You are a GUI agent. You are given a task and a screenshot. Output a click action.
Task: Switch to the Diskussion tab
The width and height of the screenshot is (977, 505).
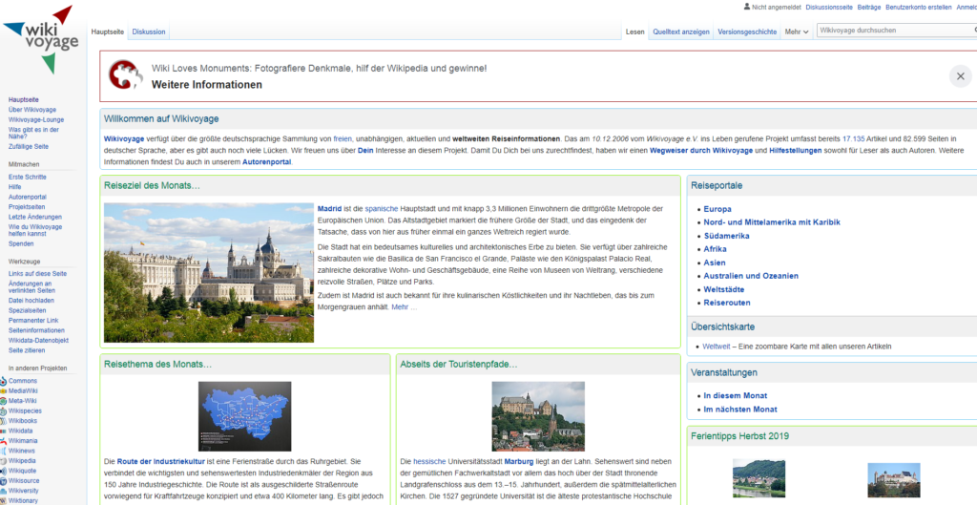coord(149,32)
